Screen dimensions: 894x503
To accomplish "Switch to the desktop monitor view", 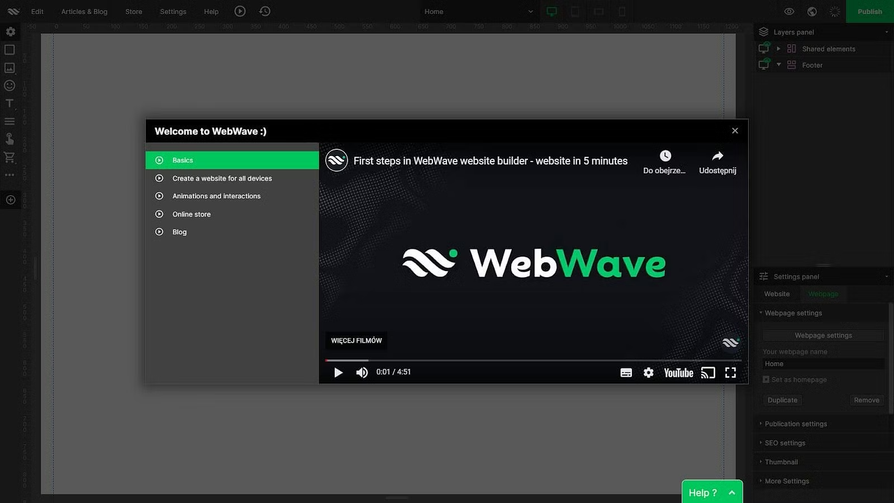I will [x=551, y=11].
